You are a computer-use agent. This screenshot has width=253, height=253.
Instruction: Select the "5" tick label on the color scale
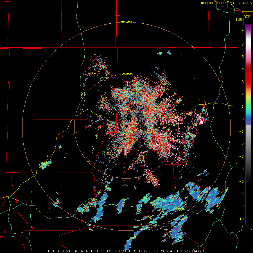pos(243,57)
